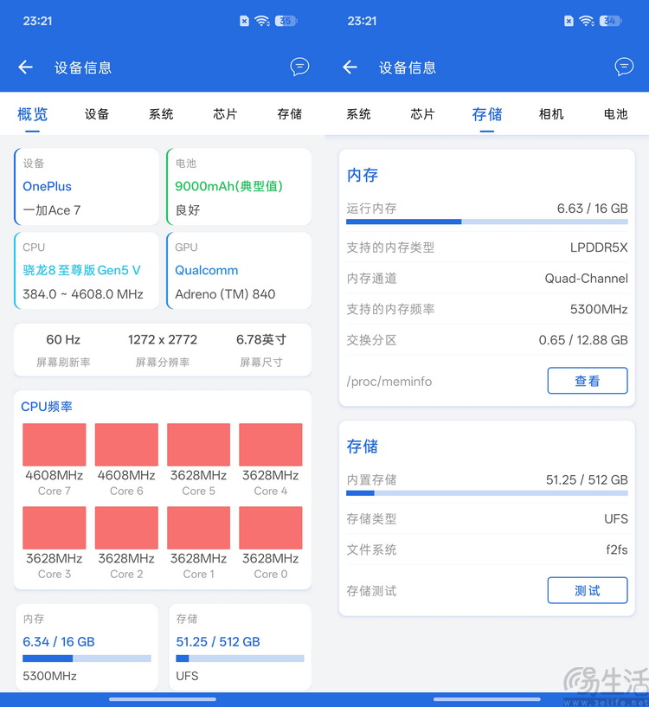The image size is (649, 707).
Task: Open the Qualcomm Adreno 840 GPU card
Action: [x=239, y=271]
